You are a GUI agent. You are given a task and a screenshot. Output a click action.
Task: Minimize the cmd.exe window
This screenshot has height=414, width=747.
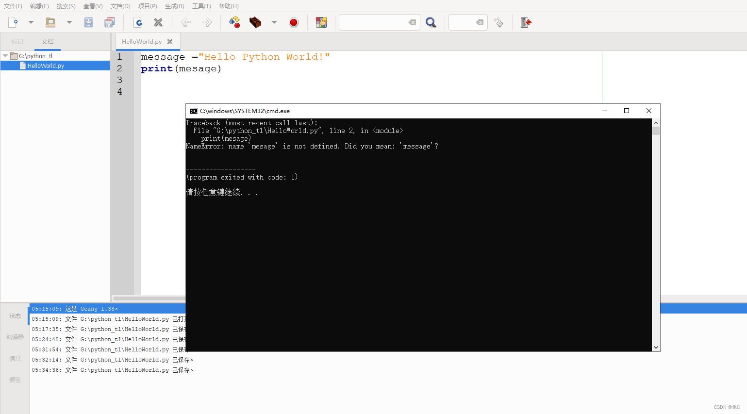pyautogui.click(x=605, y=111)
